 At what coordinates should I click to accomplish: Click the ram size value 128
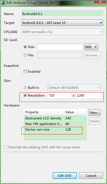68,130
